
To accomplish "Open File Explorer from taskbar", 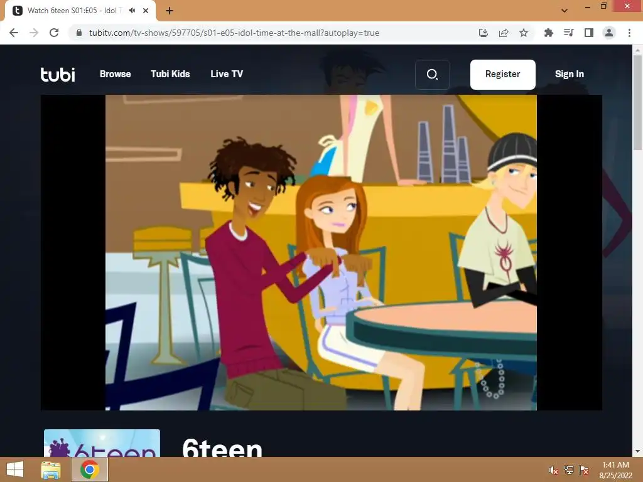I will [51, 469].
